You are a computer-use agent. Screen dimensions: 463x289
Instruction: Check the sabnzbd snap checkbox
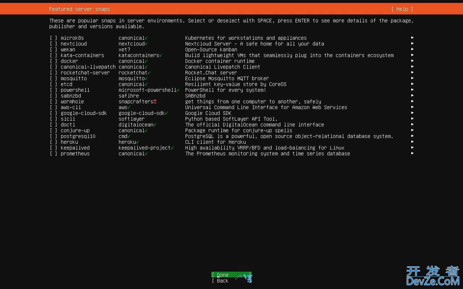pos(54,96)
